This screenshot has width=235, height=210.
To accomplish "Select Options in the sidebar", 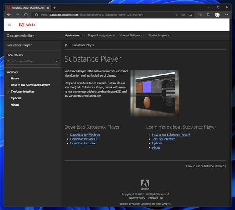I will [x=16, y=98].
